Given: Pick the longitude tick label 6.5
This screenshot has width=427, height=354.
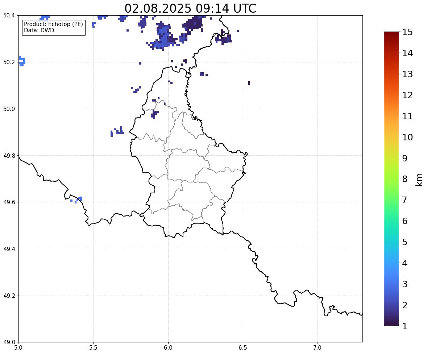Looking at the screenshot, I should pos(243,348).
